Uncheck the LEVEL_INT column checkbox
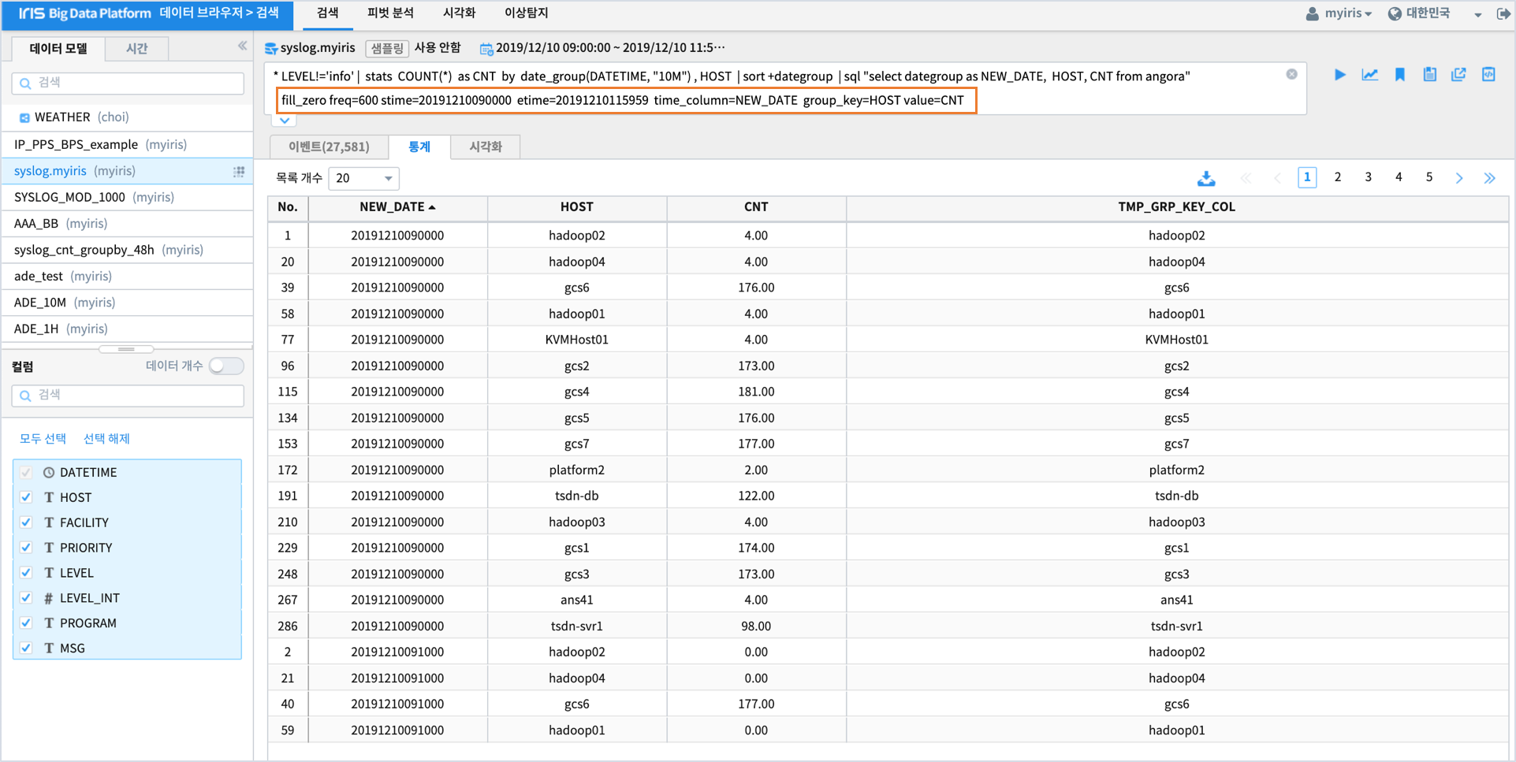This screenshot has height=762, width=1516. [x=26, y=598]
